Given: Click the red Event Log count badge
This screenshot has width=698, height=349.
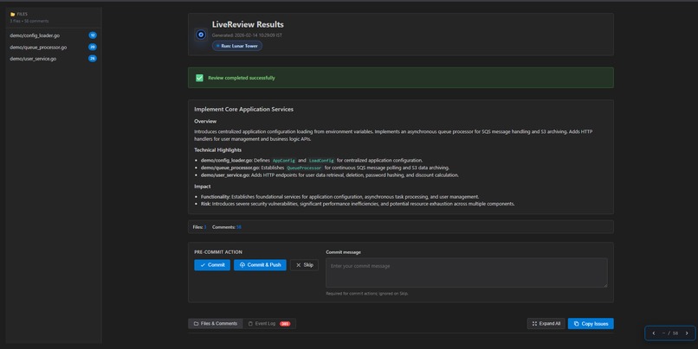Looking at the screenshot, I should (285, 324).
